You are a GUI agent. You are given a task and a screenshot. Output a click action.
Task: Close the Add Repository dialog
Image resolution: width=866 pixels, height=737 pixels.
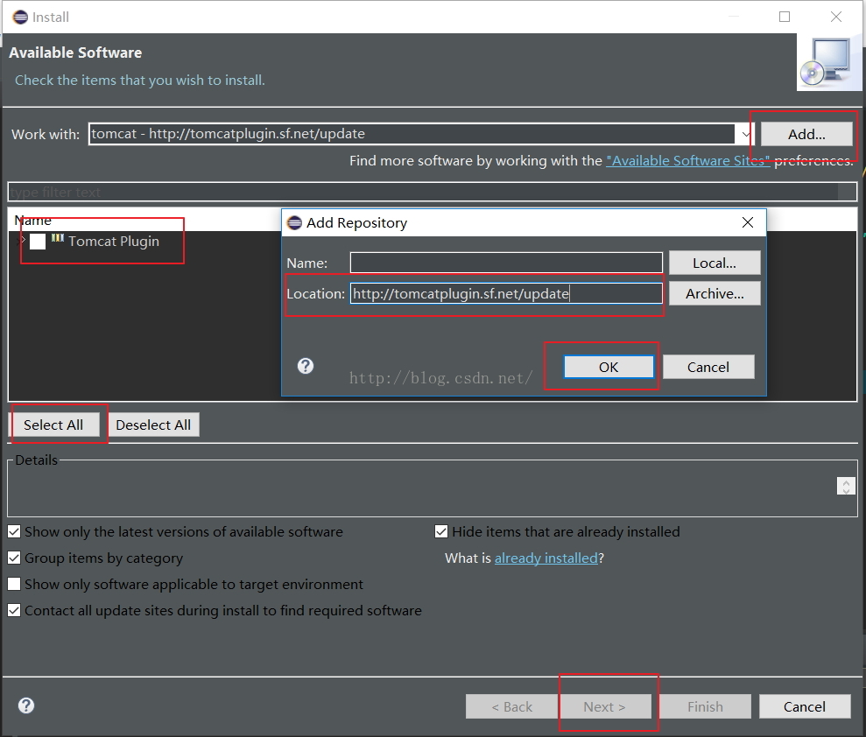[747, 222]
